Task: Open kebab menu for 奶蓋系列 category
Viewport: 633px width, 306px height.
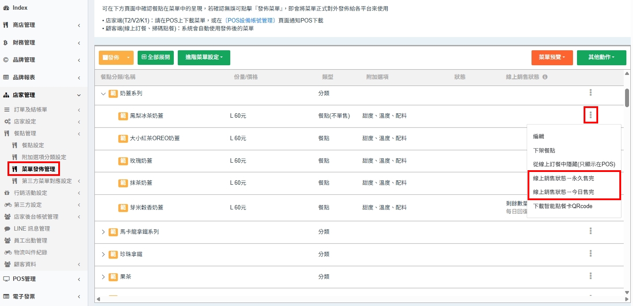Action: pyautogui.click(x=590, y=93)
